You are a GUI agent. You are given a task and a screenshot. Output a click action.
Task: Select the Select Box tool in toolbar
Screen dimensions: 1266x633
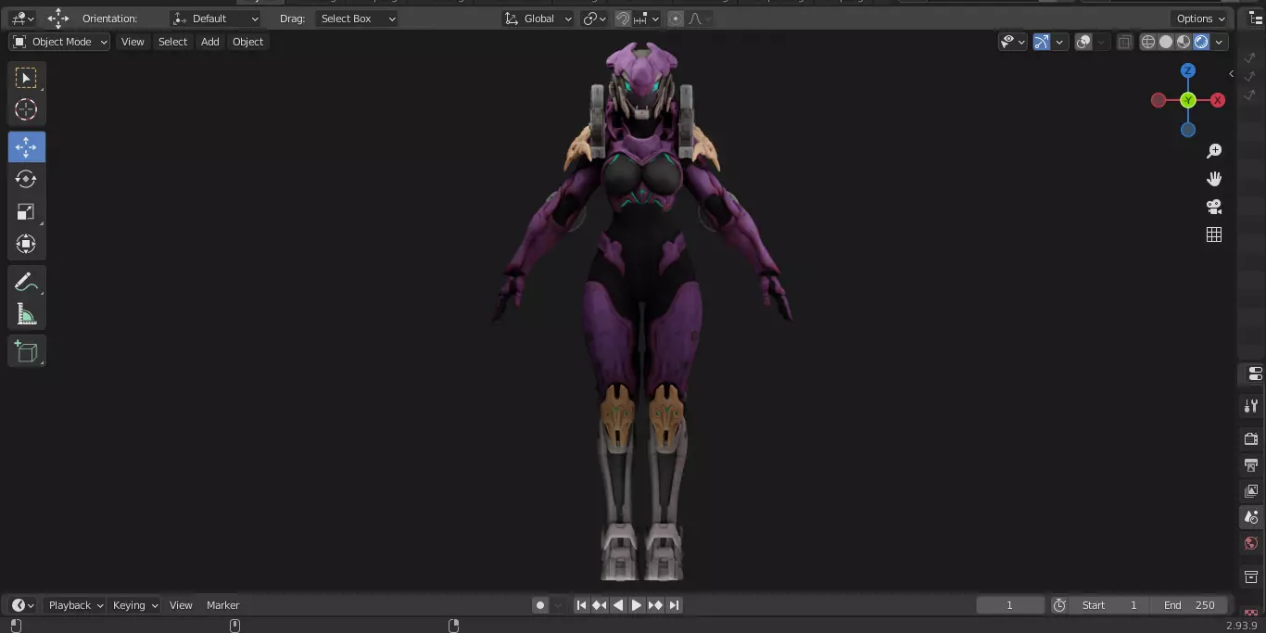pyautogui.click(x=26, y=78)
